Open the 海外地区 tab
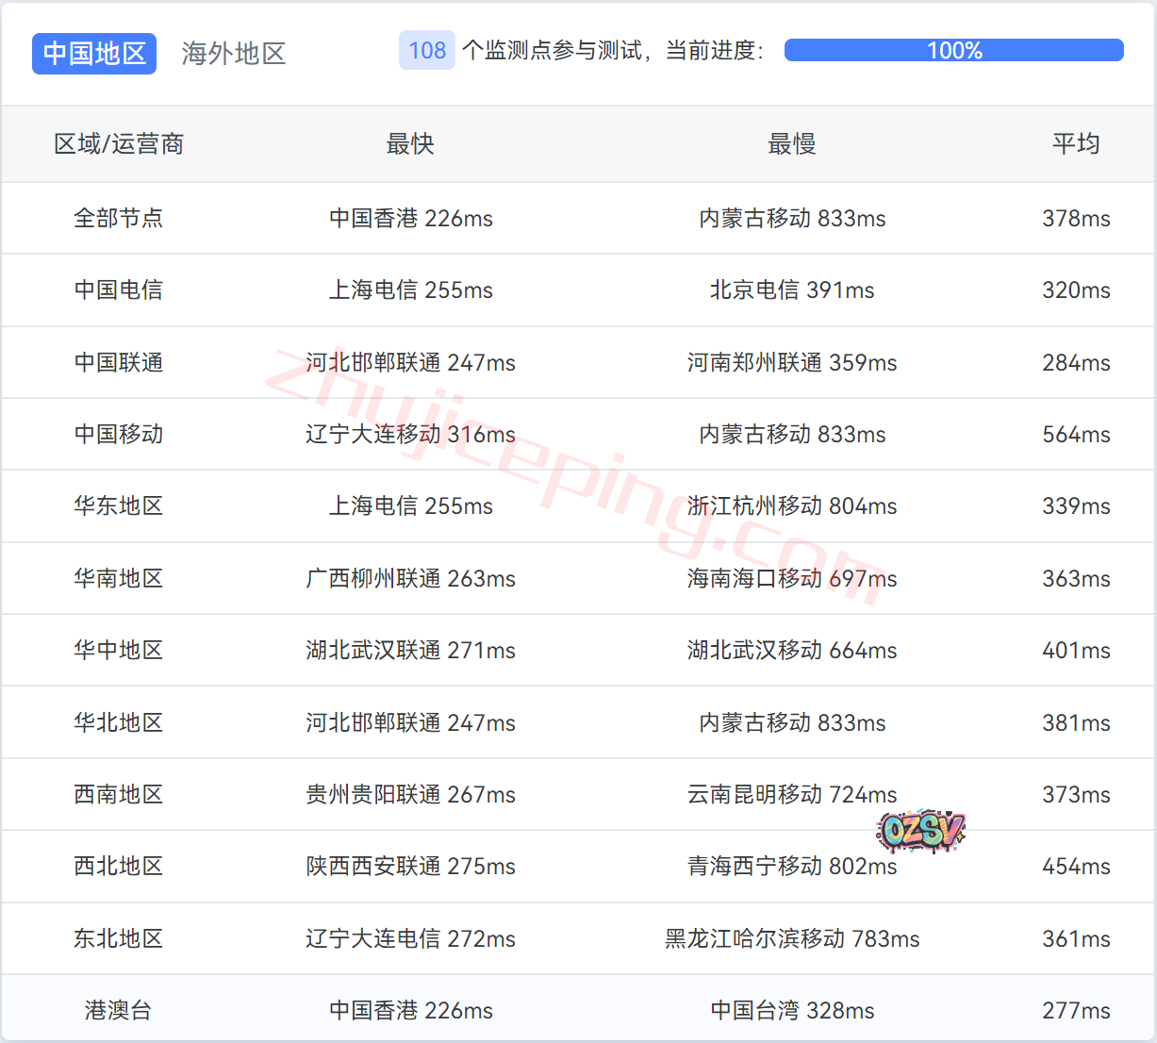1157x1043 pixels. point(233,54)
